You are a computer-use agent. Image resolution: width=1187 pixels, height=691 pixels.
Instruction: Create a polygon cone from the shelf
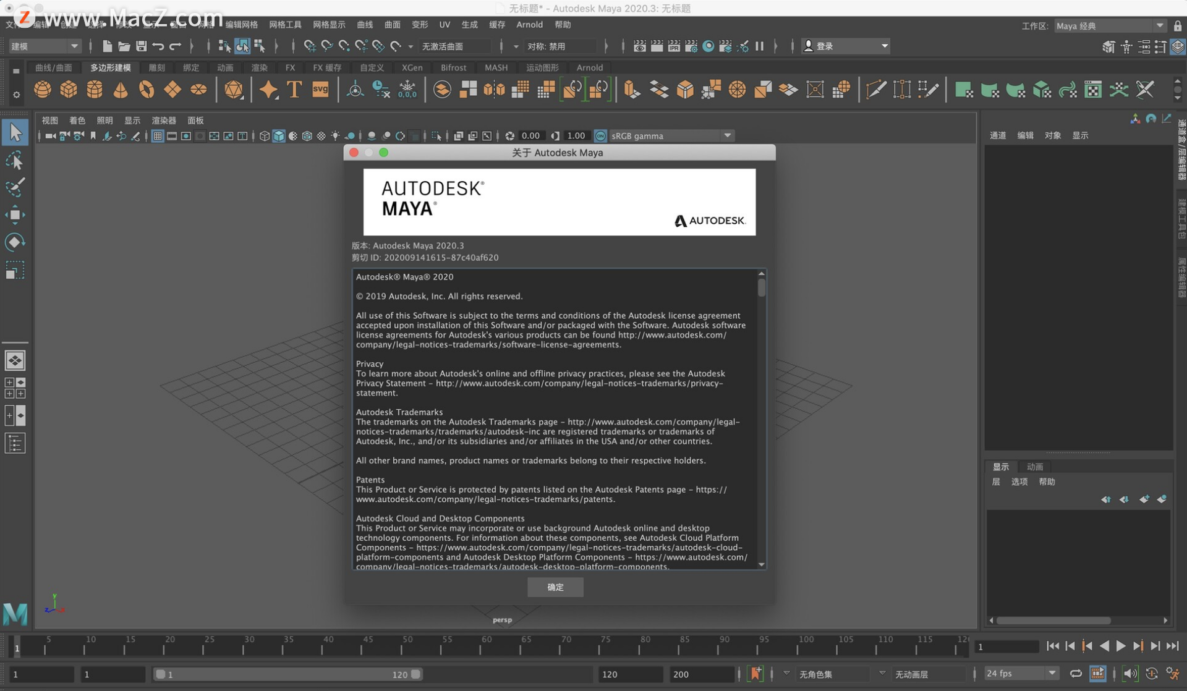pos(121,90)
